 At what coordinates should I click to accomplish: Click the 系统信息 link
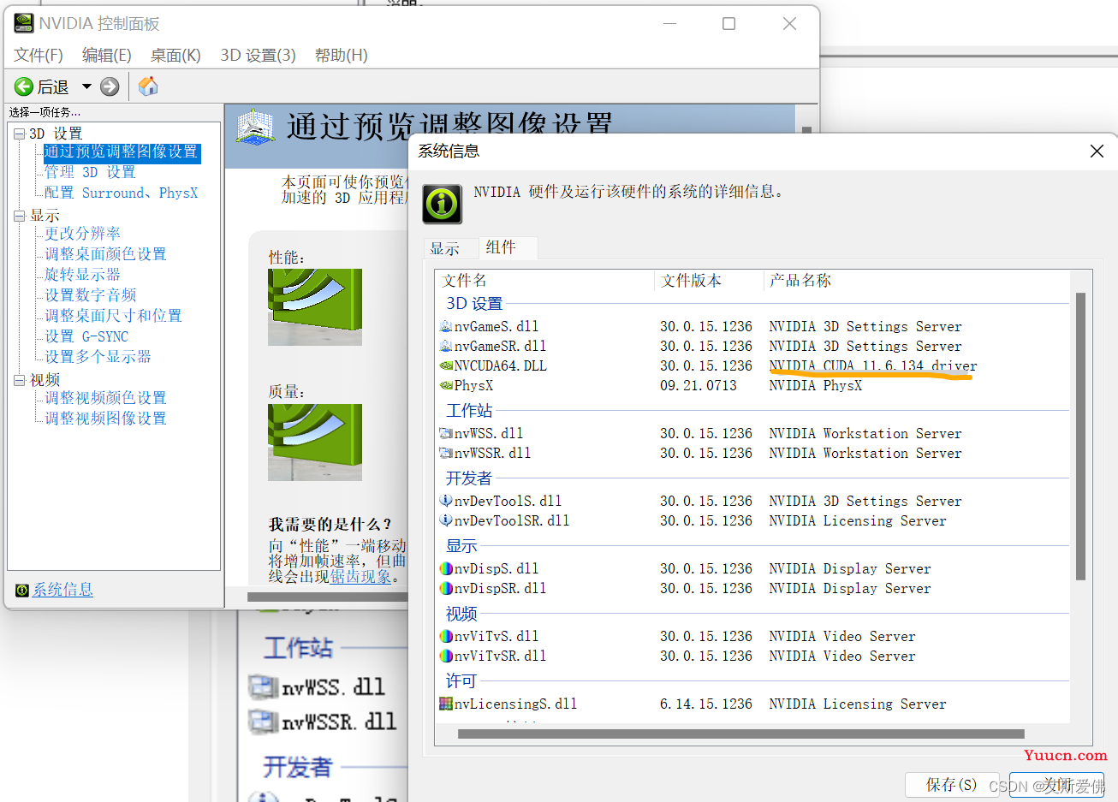tap(62, 590)
